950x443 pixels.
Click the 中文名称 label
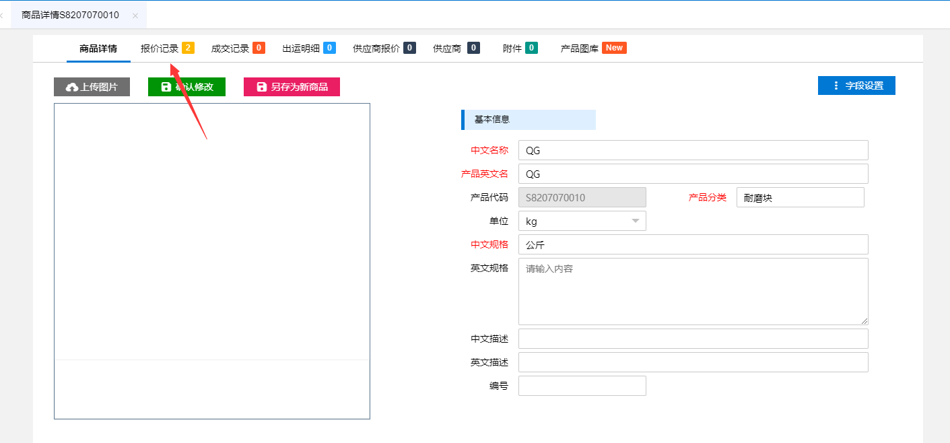coord(489,150)
